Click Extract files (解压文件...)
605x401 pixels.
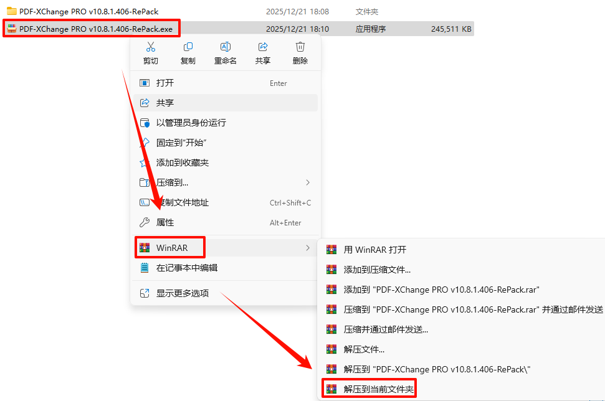[x=363, y=350]
